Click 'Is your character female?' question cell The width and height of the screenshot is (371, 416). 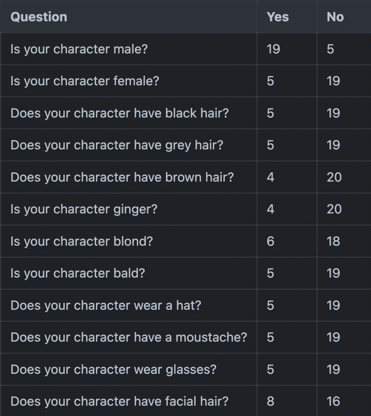tap(85, 81)
